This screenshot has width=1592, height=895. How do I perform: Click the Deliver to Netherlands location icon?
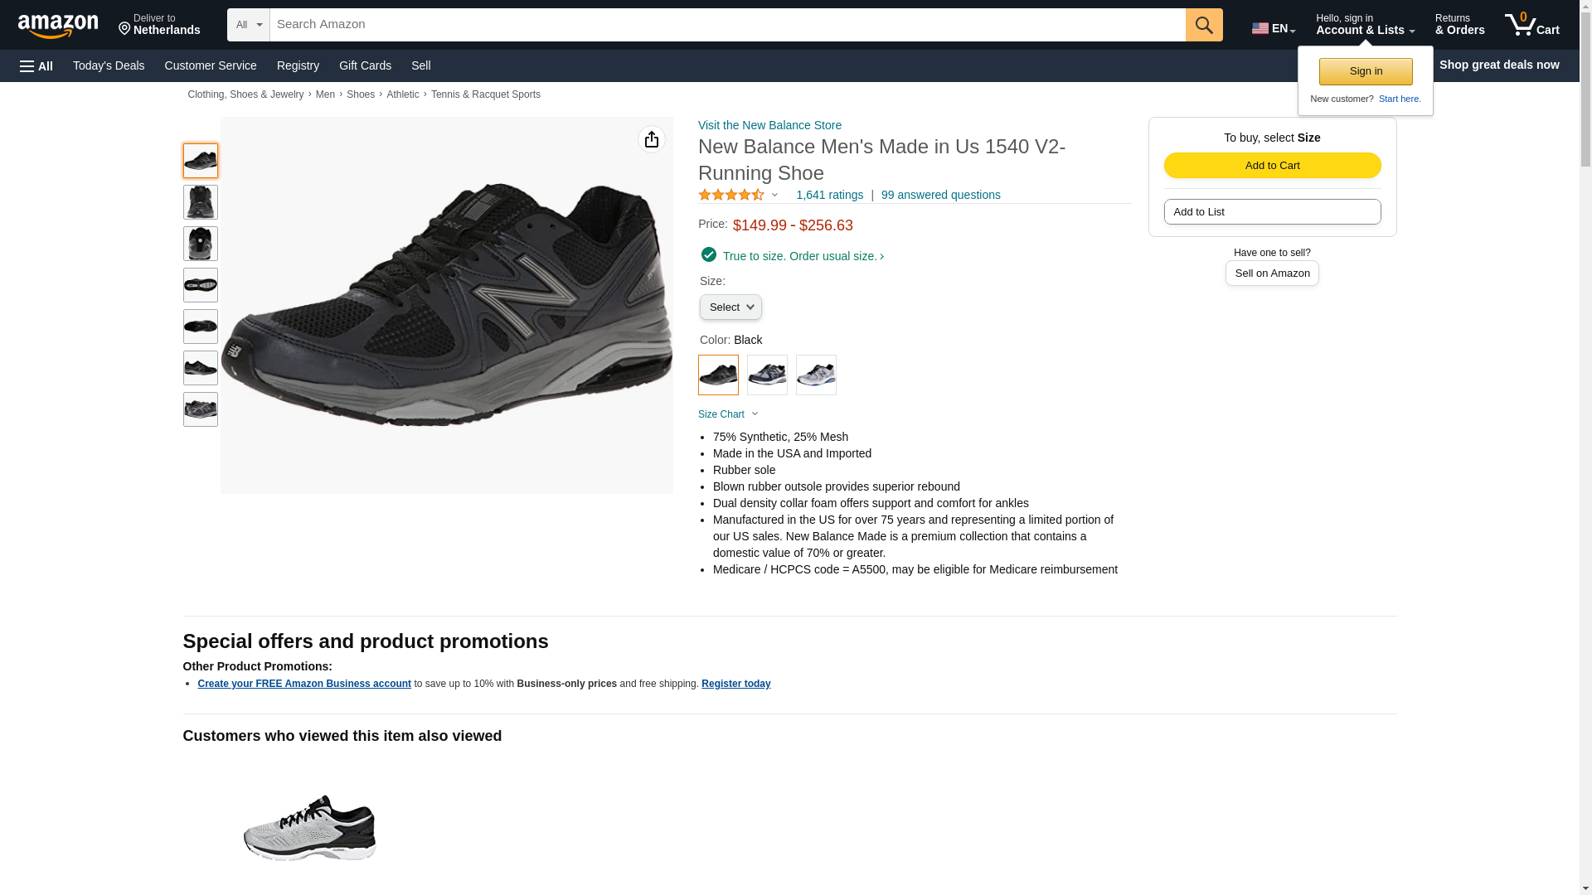coord(125,29)
